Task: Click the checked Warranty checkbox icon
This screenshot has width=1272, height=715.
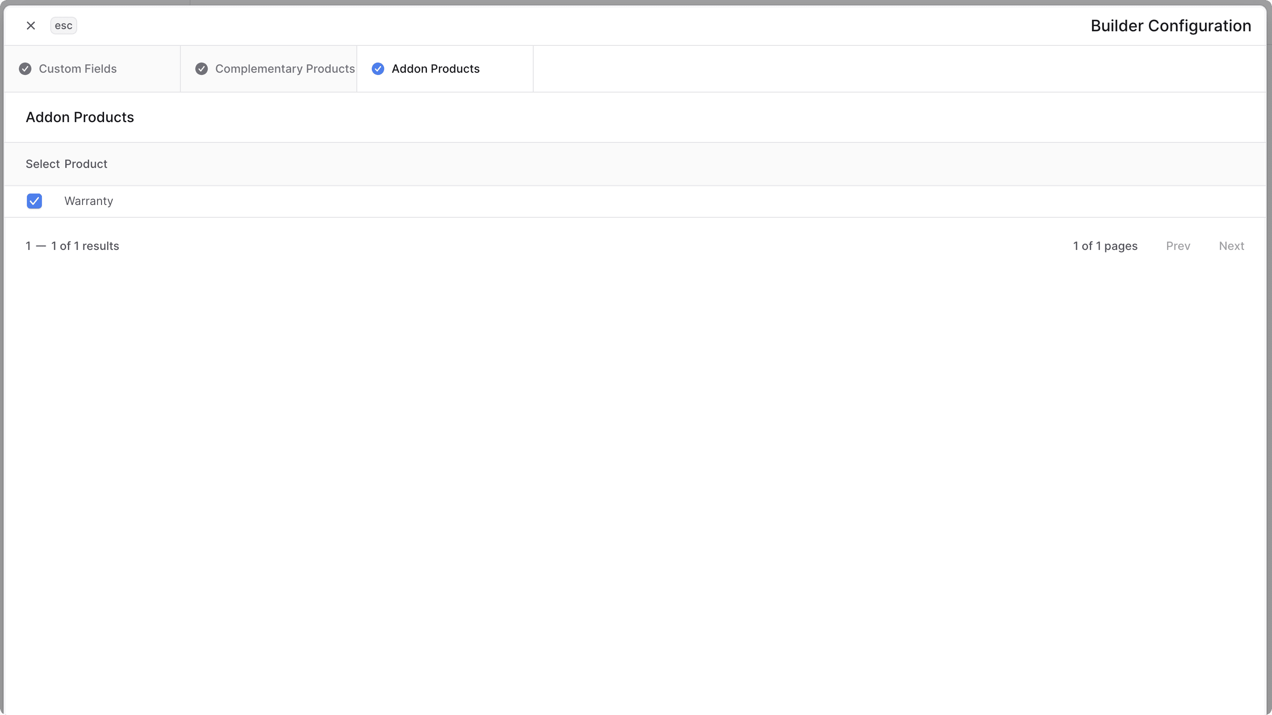Action: point(34,201)
